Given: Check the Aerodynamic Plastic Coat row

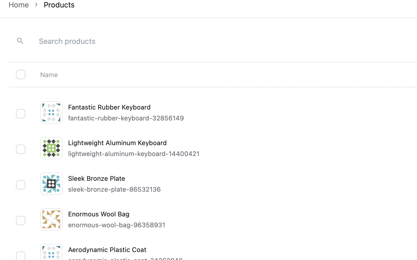Looking at the screenshot, I should pyautogui.click(x=21, y=256).
